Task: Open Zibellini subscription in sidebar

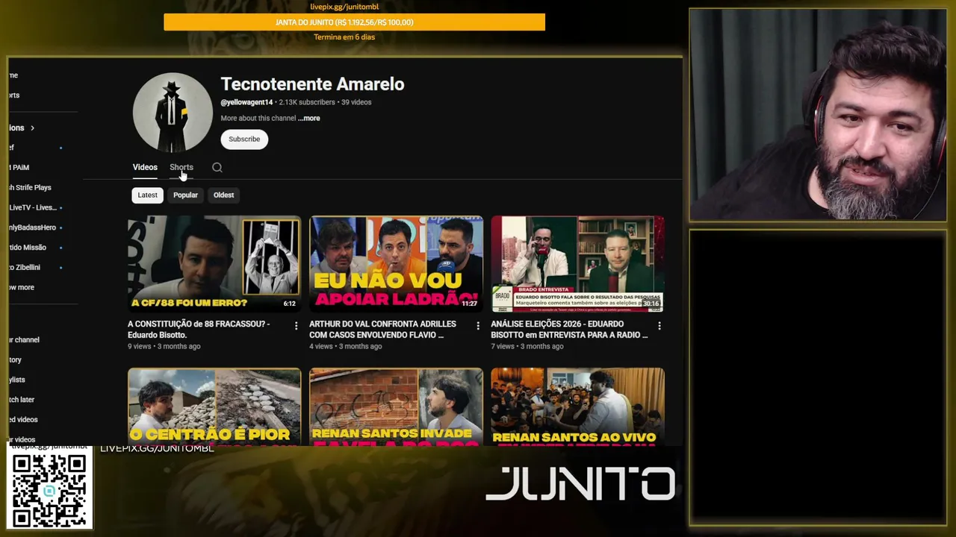Action: (25, 267)
